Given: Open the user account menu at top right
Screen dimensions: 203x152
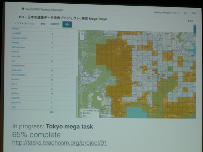Looking at the screenshot, I should (x=194, y=13).
